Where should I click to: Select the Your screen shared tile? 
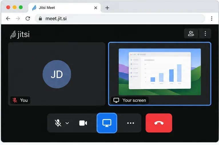tap(160, 74)
